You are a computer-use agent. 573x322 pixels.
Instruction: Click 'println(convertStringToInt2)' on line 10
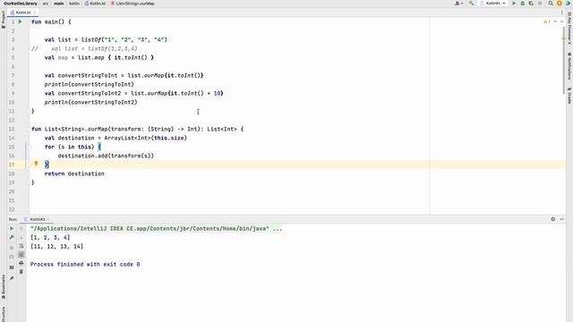click(91, 102)
